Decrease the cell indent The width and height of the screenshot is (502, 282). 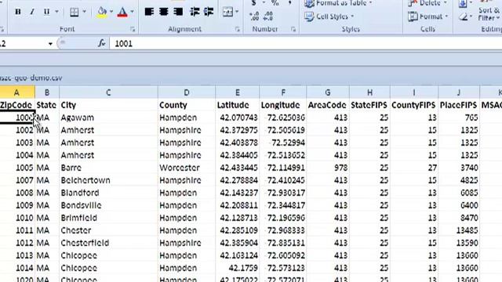click(195, 13)
